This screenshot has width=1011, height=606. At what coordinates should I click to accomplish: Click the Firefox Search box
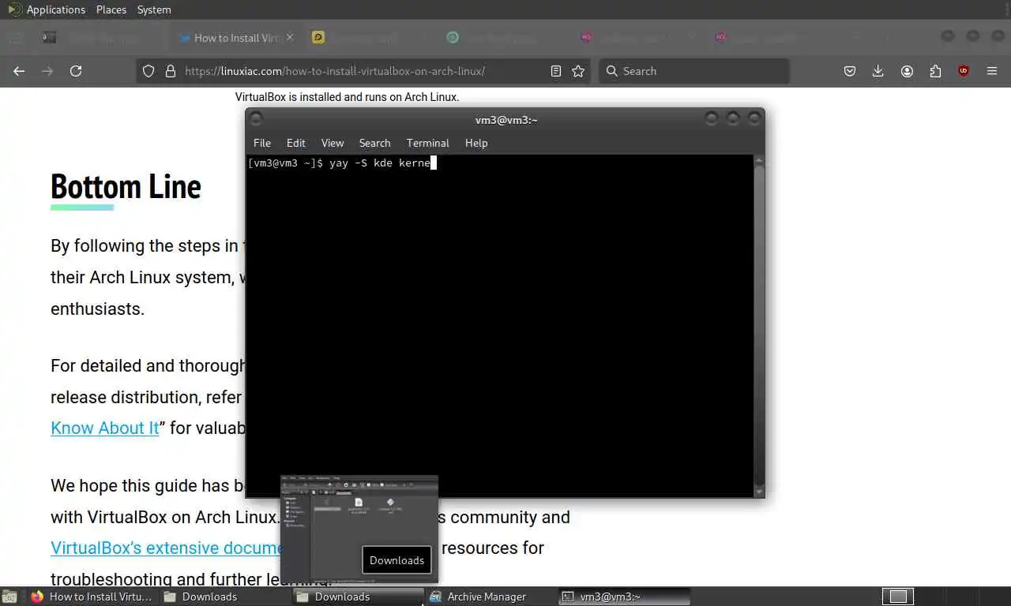tap(693, 71)
